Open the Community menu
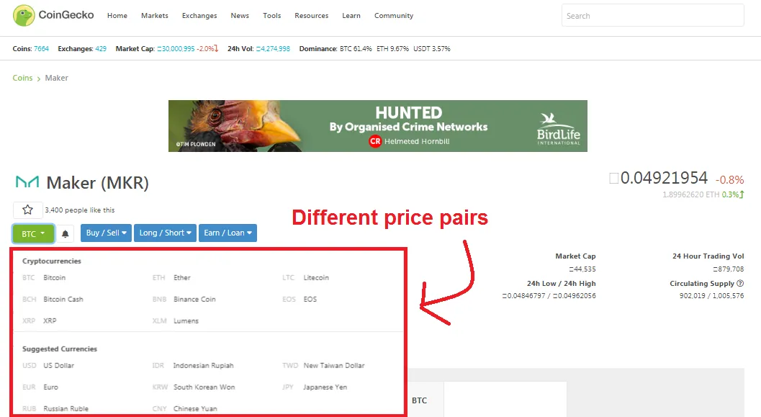This screenshot has width=761, height=417. point(394,16)
